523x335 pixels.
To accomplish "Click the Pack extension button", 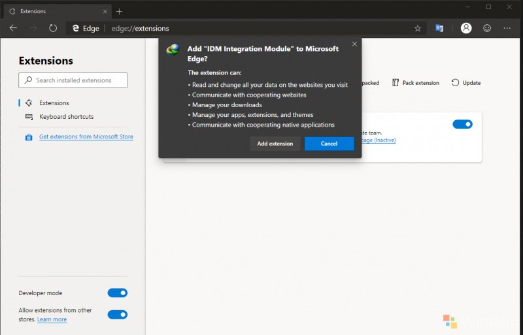I will (416, 83).
